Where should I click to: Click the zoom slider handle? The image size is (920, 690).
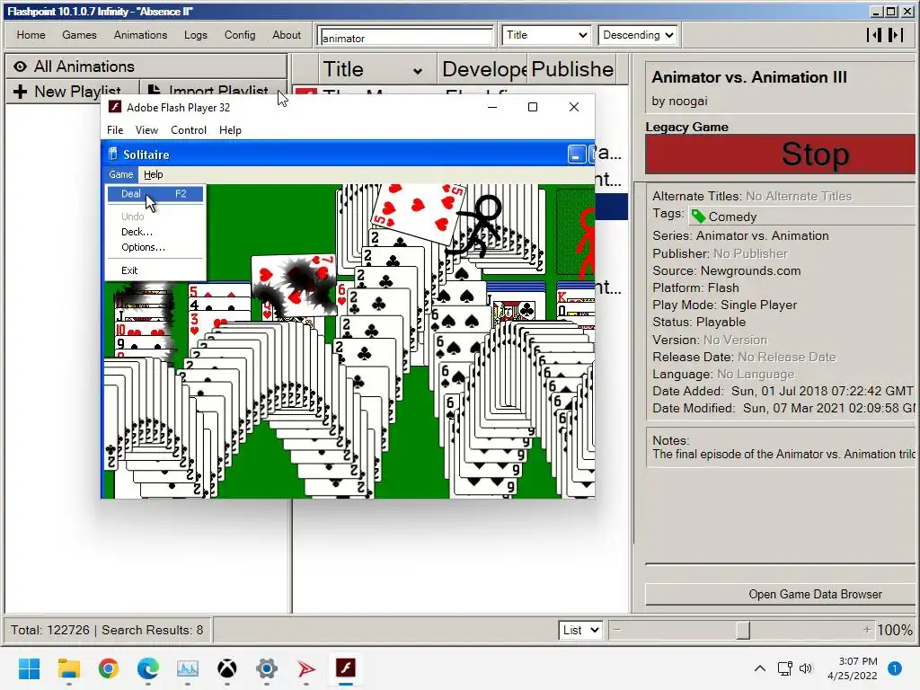pos(743,630)
